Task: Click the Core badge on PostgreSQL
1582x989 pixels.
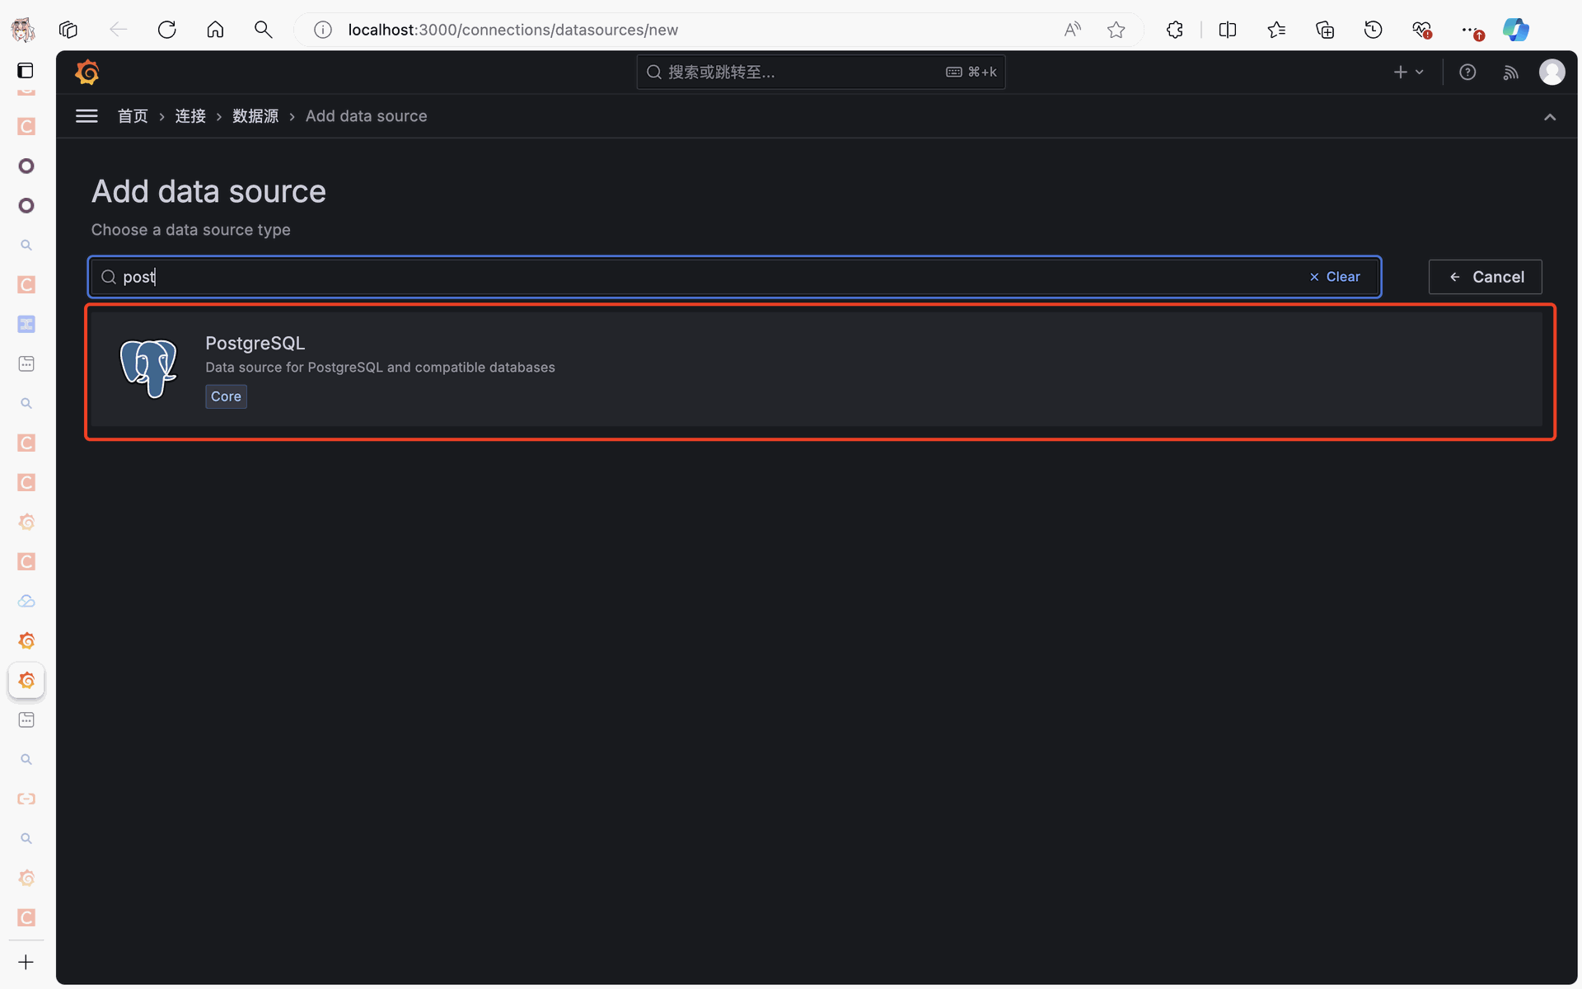Action: [x=226, y=396]
